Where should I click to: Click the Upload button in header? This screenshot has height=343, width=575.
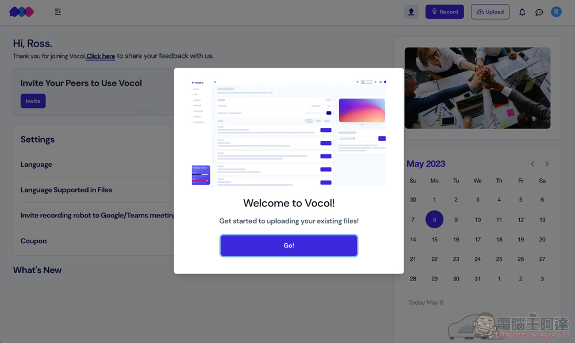(490, 11)
